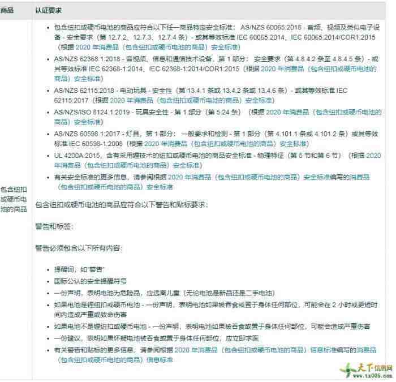Select the 包含纽扣或硬币电池的商品 cell in the 商品 column
The width and height of the screenshot is (396, 382).
pyautogui.click(x=14, y=199)
